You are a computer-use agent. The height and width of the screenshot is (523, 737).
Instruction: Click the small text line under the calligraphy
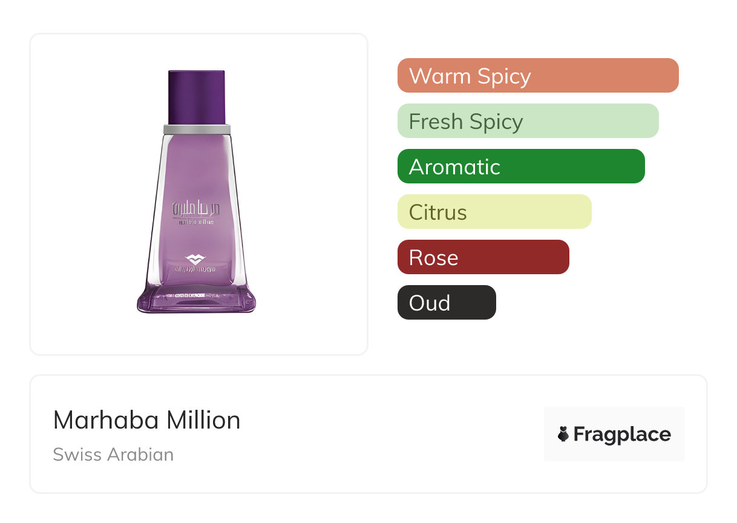197,223
